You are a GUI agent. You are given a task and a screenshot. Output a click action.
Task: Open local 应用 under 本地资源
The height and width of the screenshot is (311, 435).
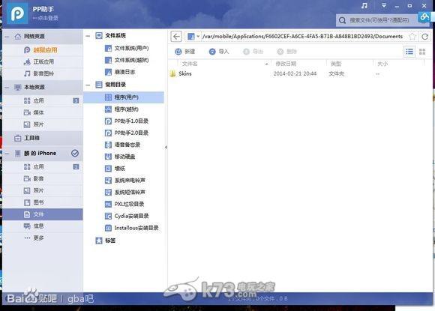(x=43, y=100)
